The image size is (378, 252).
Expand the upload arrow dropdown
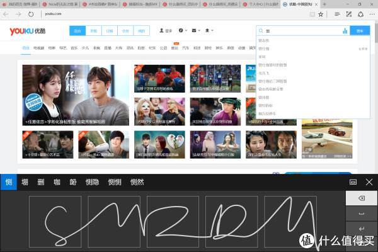pyautogui.click(x=209, y=30)
